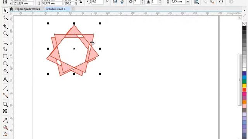Click Mirror horizontally button
Image resolution: width=248 pixels, height=139 pixels.
pyautogui.click(x=115, y=2)
